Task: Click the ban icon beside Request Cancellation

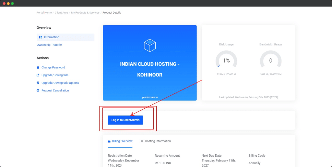Action: point(38,90)
